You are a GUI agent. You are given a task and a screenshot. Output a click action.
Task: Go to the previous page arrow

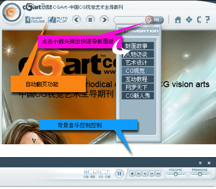[77, 20]
